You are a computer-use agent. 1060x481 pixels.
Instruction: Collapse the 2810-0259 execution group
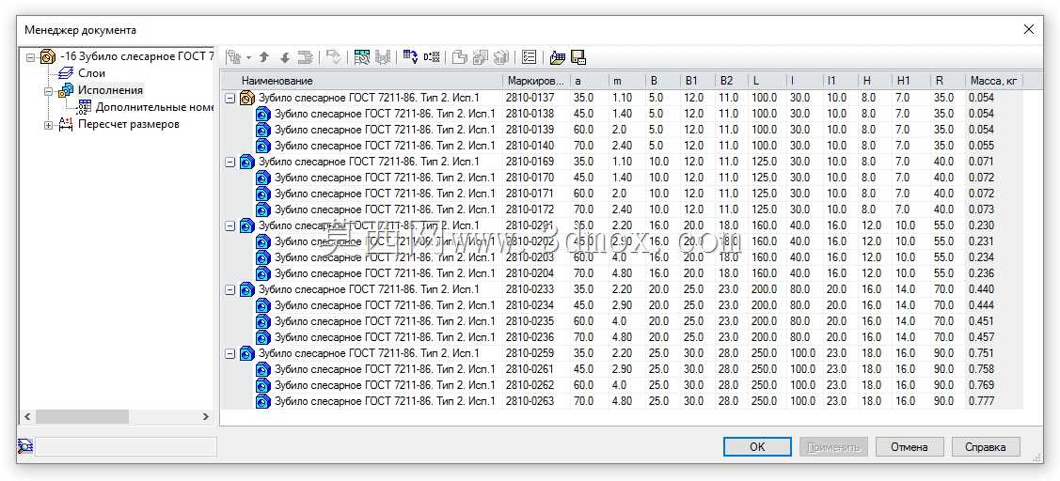point(229,353)
